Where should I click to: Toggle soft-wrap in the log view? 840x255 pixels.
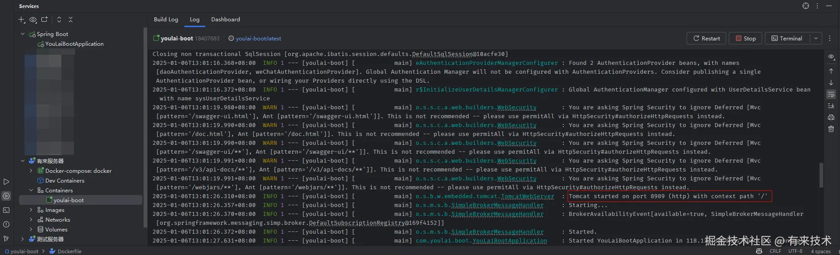pos(831,94)
